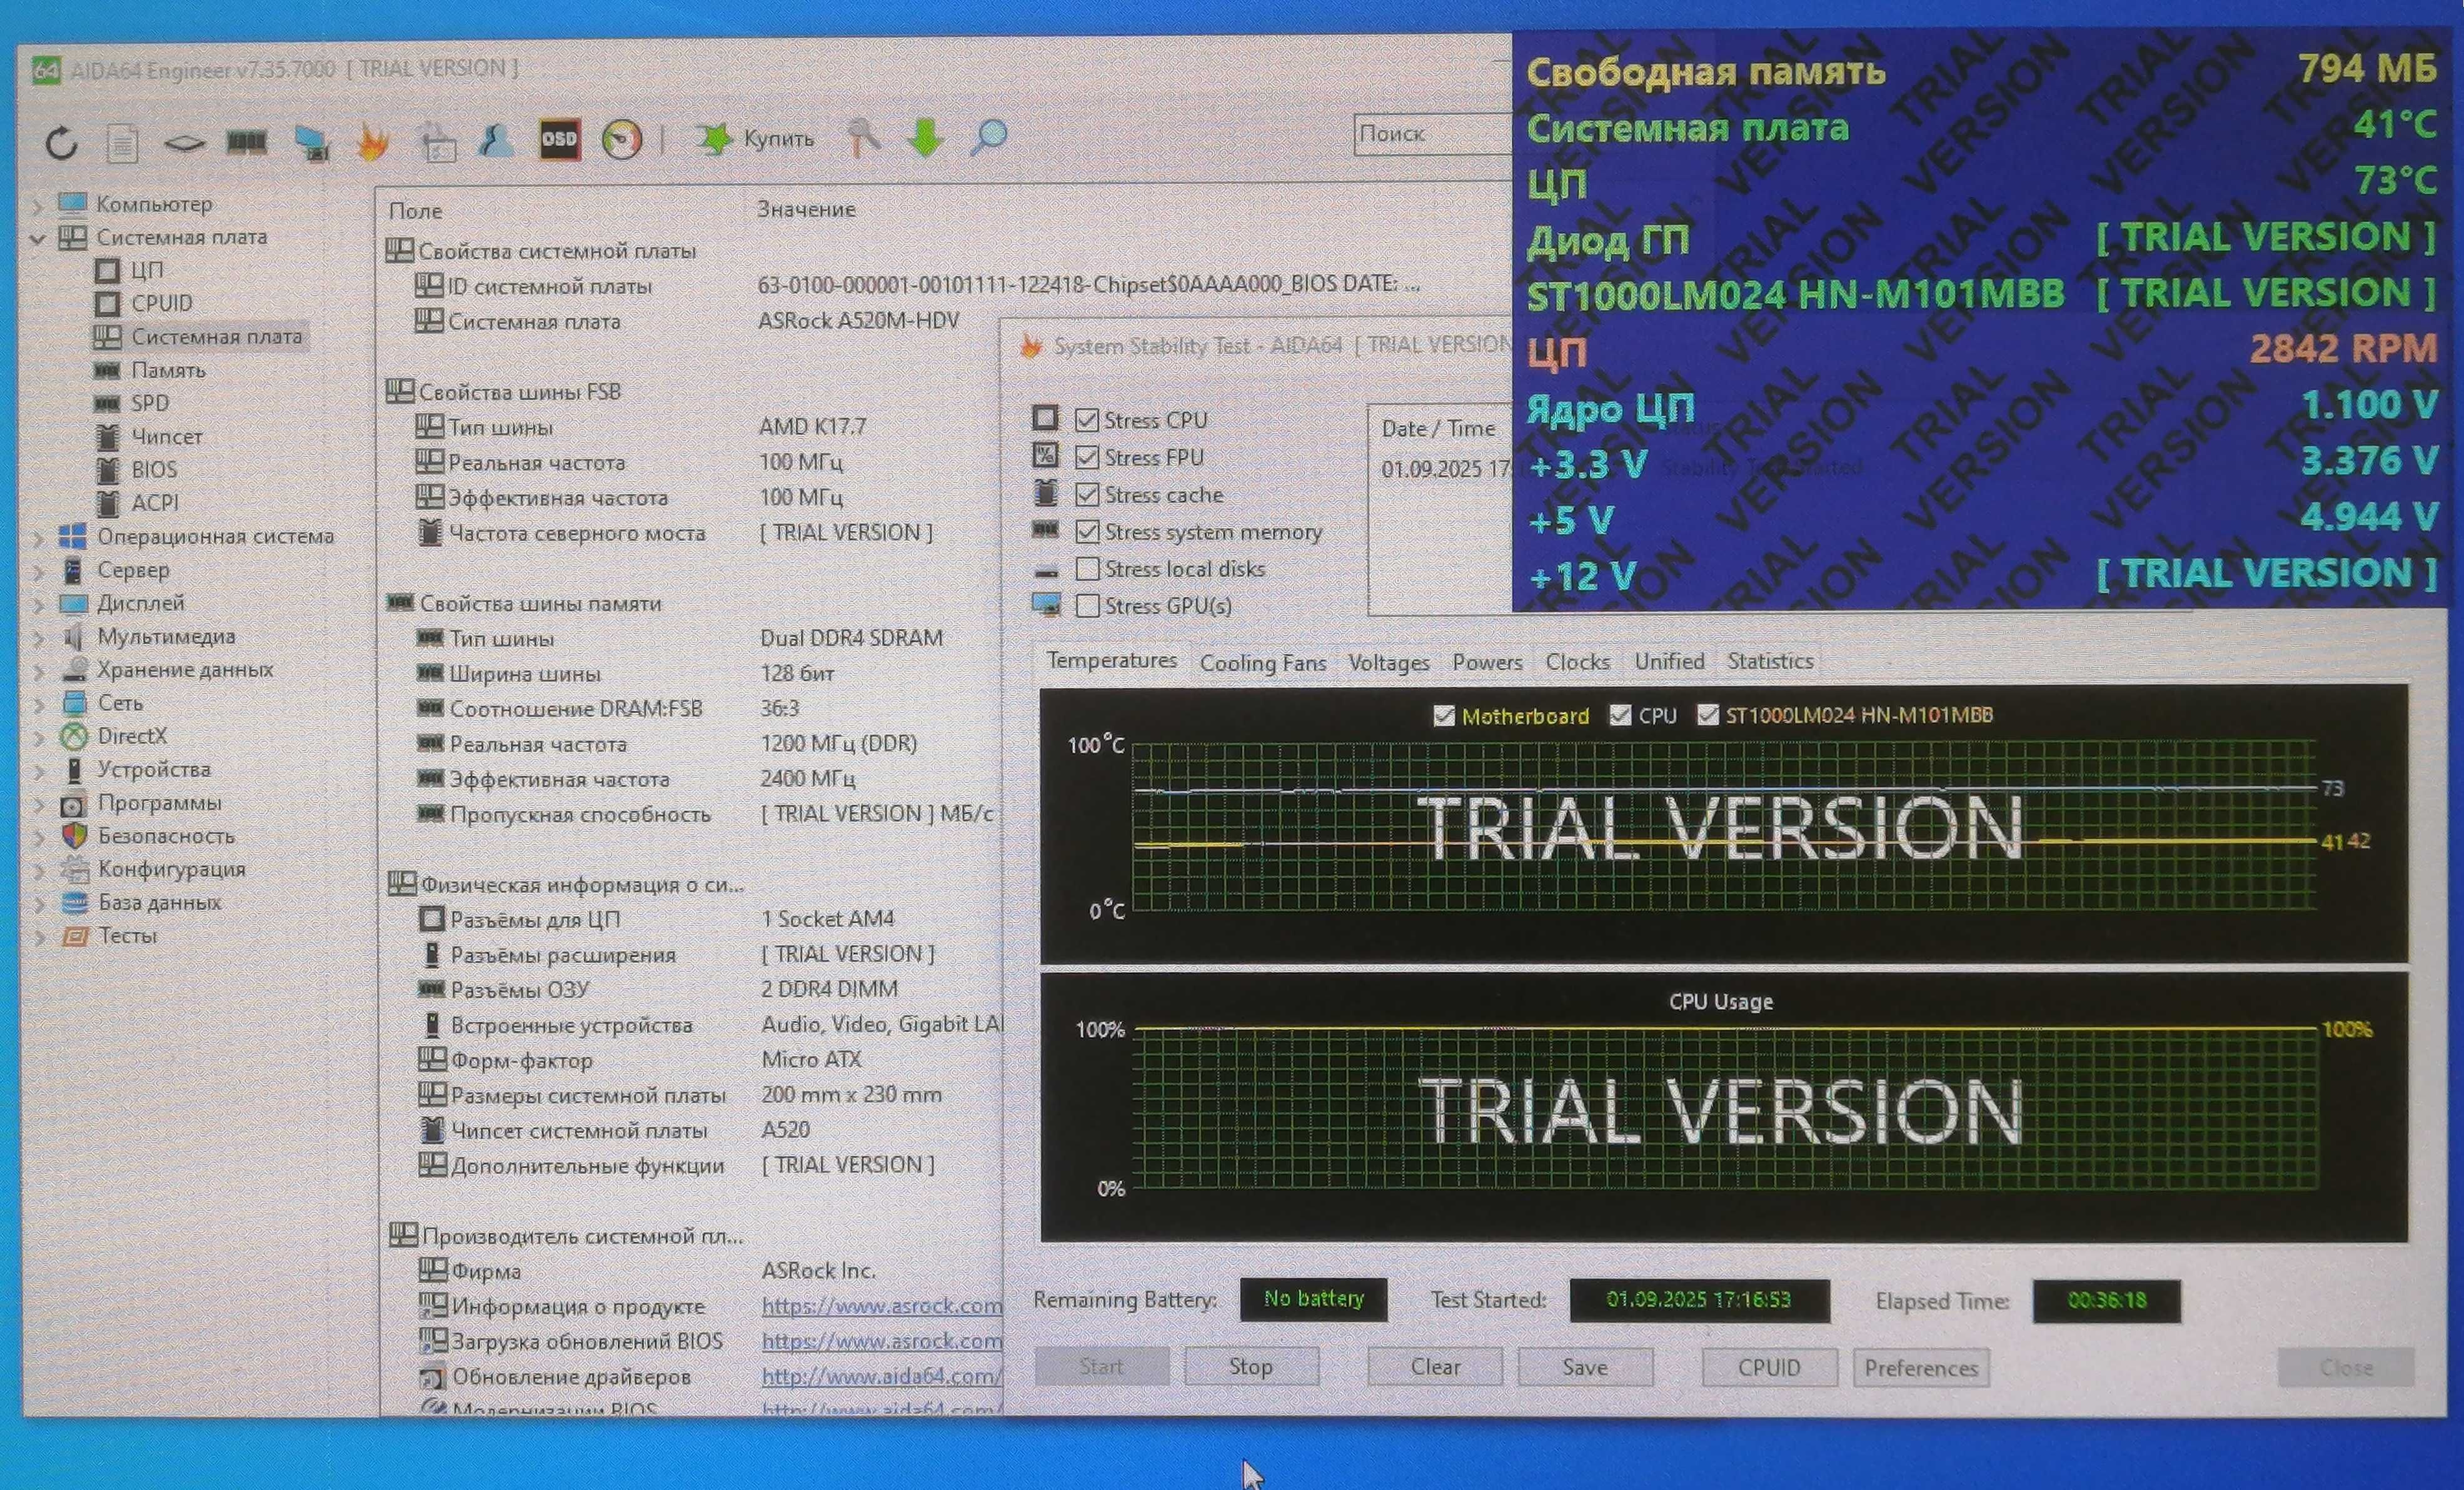Open the Загрузка обновлений BIOS link
The height and width of the screenshot is (1490, 2464).
tap(881, 1341)
